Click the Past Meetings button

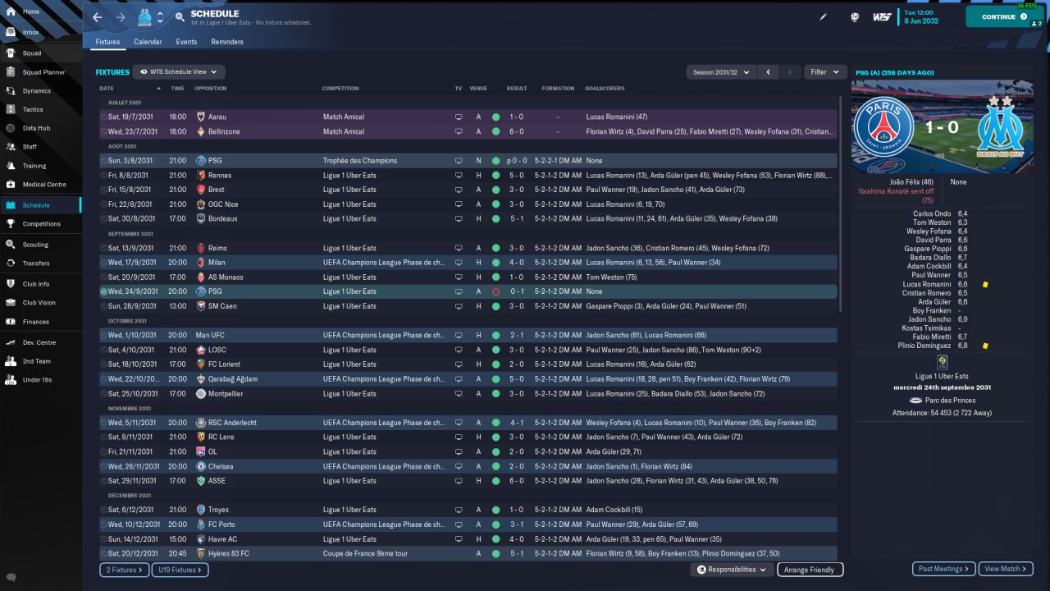click(x=944, y=569)
